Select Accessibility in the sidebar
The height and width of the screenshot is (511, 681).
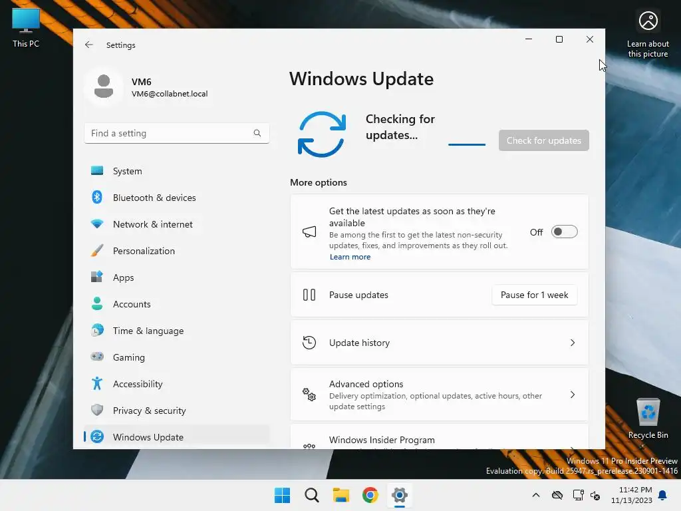click(x=177, y=384)
